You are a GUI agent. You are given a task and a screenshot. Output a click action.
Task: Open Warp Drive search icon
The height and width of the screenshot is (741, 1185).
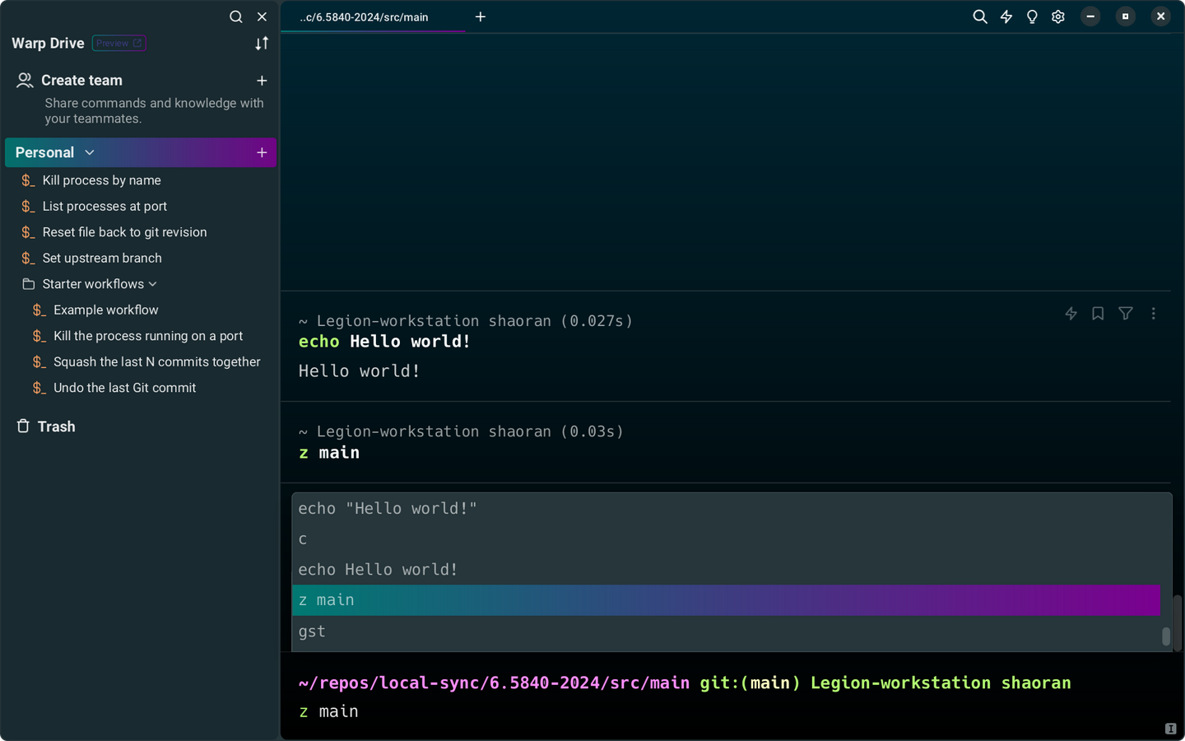[236, 16]
